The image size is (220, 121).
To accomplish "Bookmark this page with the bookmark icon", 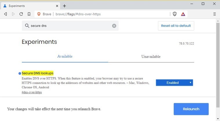I will 29,14.
